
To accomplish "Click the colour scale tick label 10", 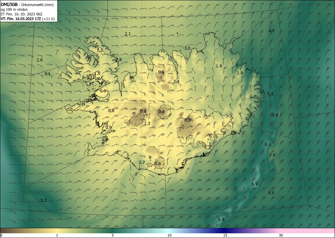I will tap(169, 235).
